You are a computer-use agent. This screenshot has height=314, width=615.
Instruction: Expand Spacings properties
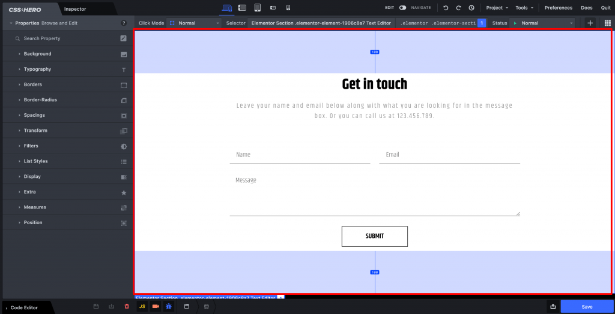point(67,115)
